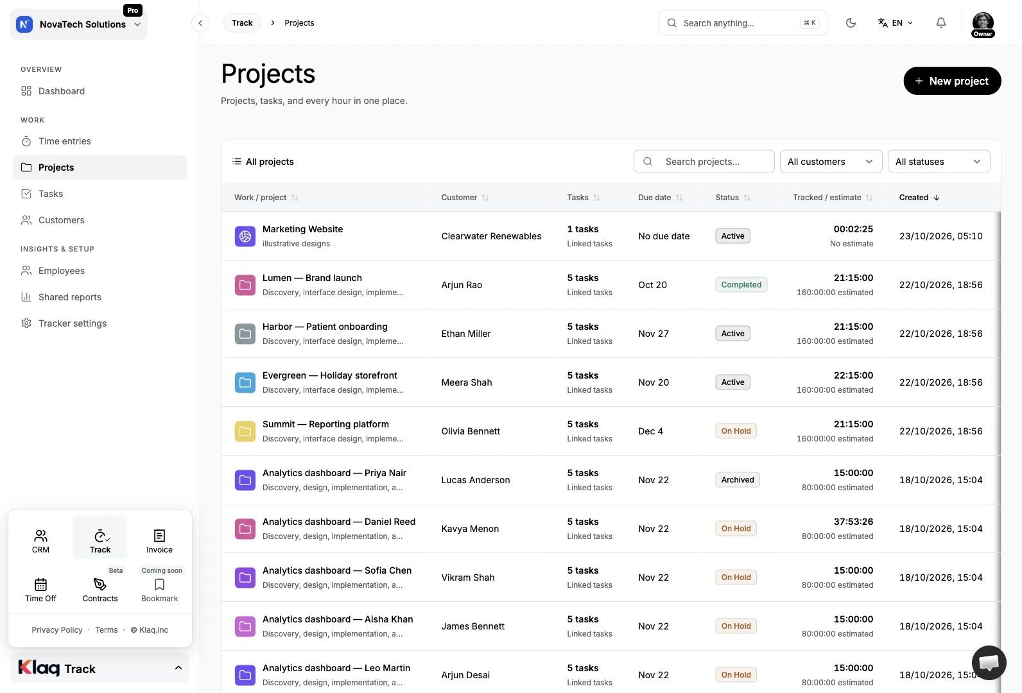Click the Track breadcrumb button
Screen dimensions: 1022x693
(242, 23)
